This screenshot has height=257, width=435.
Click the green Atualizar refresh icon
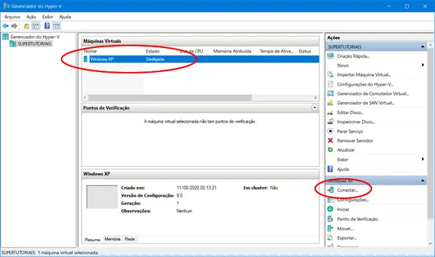[x=331, y=150]
